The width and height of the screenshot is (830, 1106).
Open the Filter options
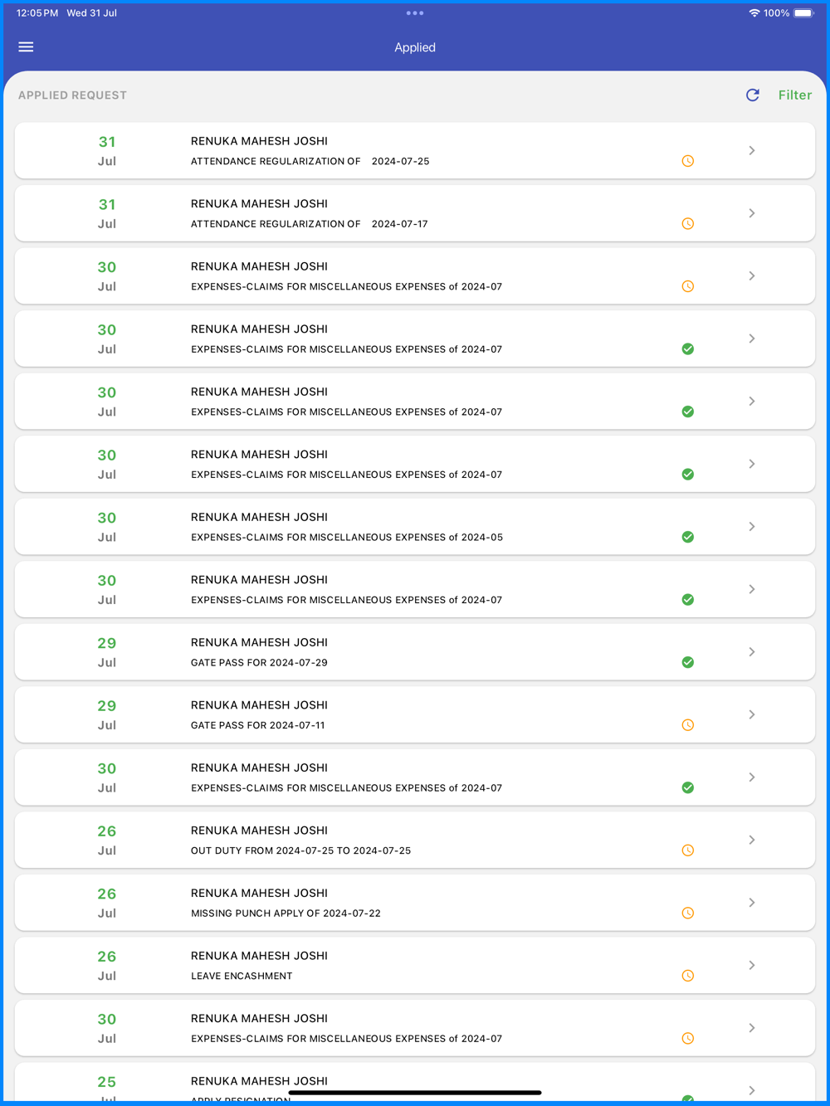tap(795, 95)
